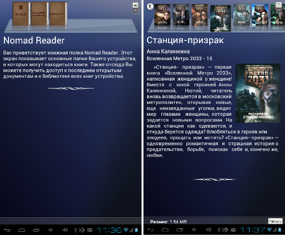Tap Android home button, left screen
Image resolution: width=285 pixels, height=235 pixels.
(22, 230)
